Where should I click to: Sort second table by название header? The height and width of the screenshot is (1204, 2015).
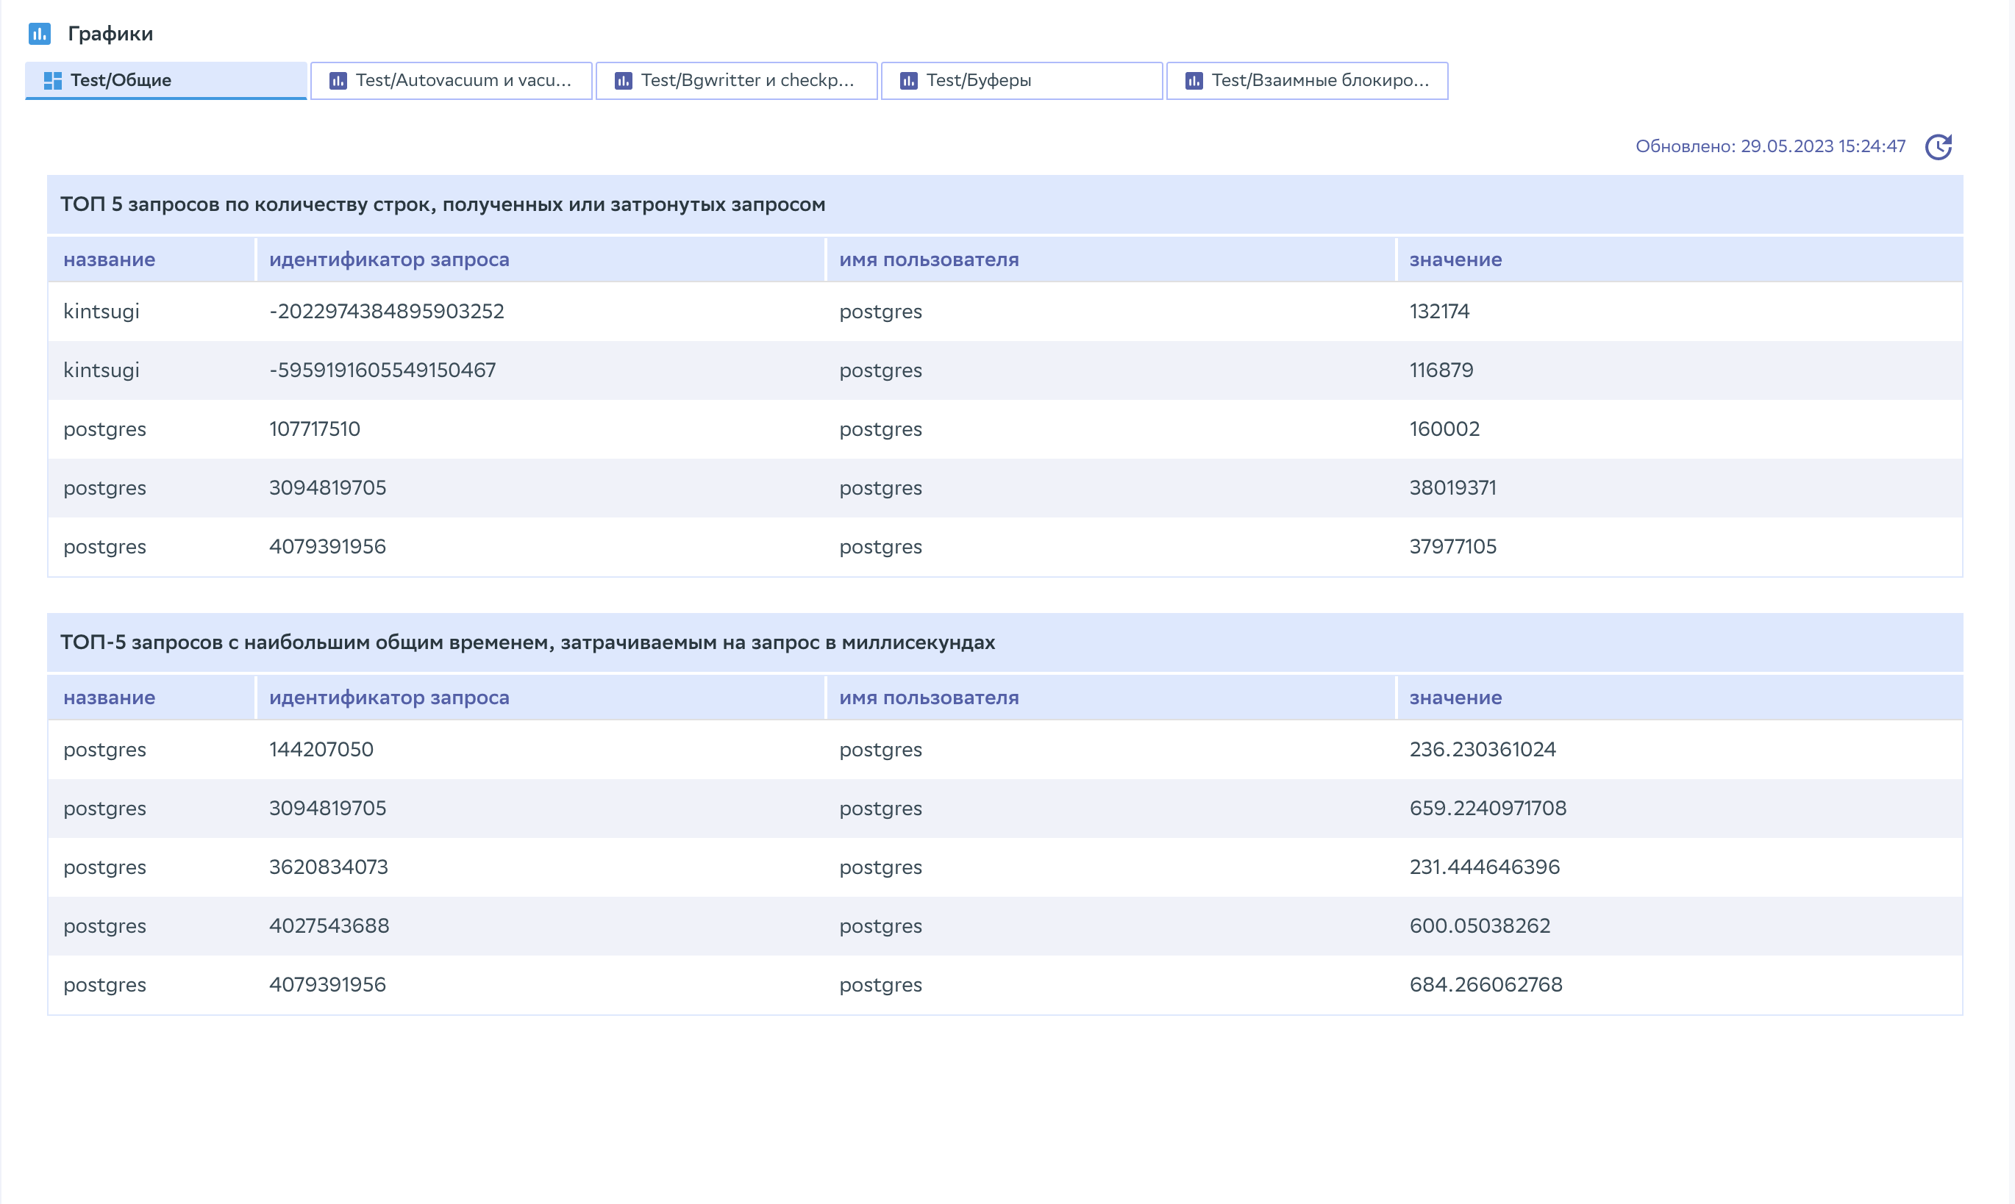tap(109, 698)
